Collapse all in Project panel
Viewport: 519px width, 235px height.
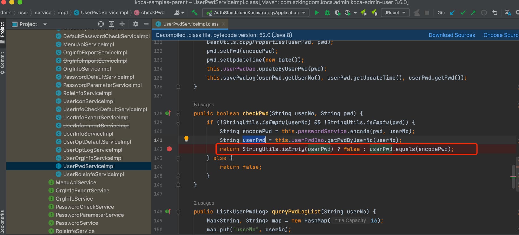coord(122,24)
